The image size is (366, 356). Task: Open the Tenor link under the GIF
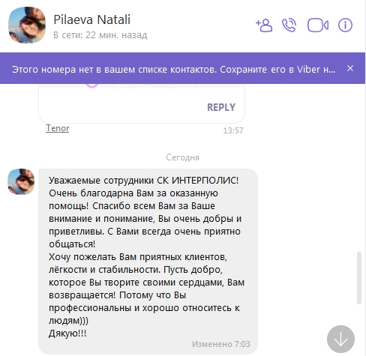[58, 128]
